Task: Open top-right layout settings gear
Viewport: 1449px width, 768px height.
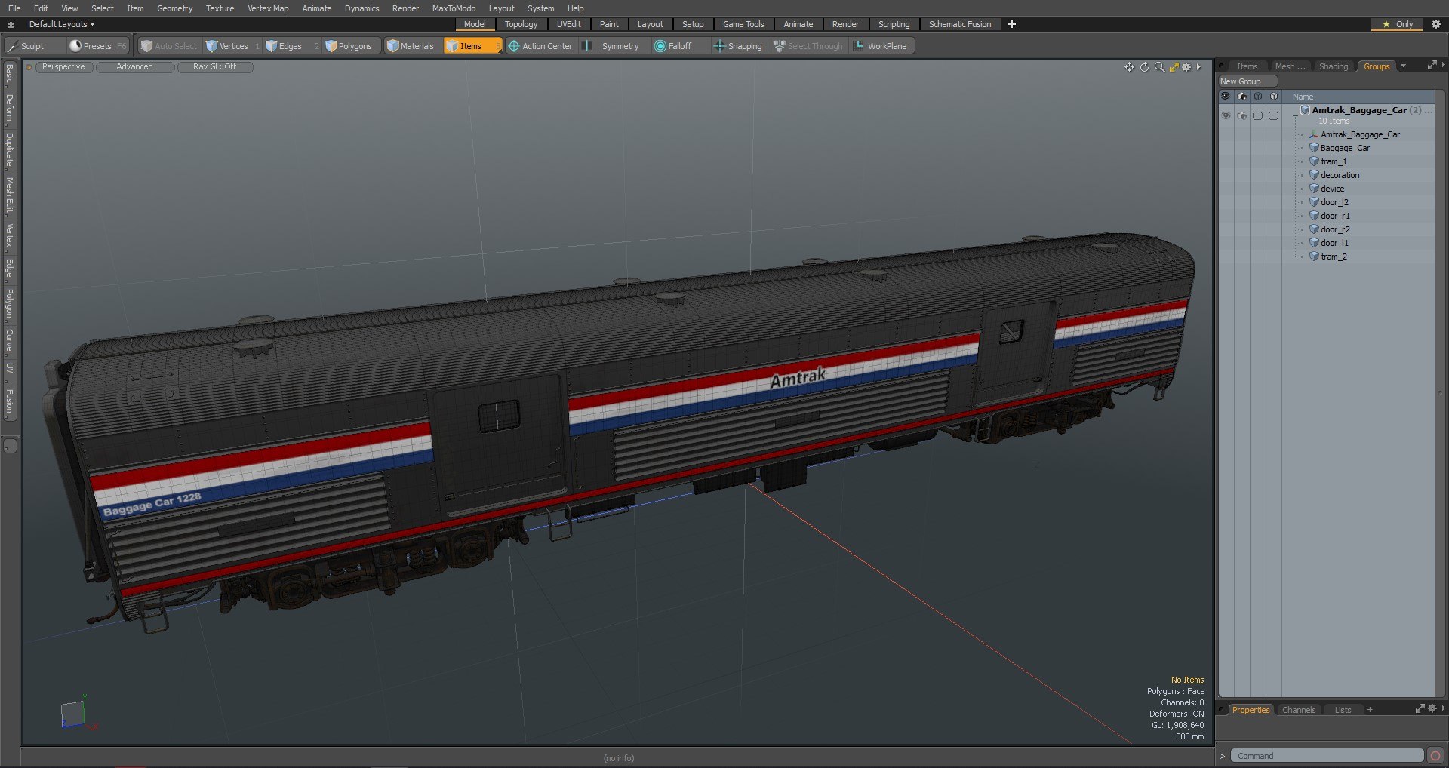Action: [1436, 24]
